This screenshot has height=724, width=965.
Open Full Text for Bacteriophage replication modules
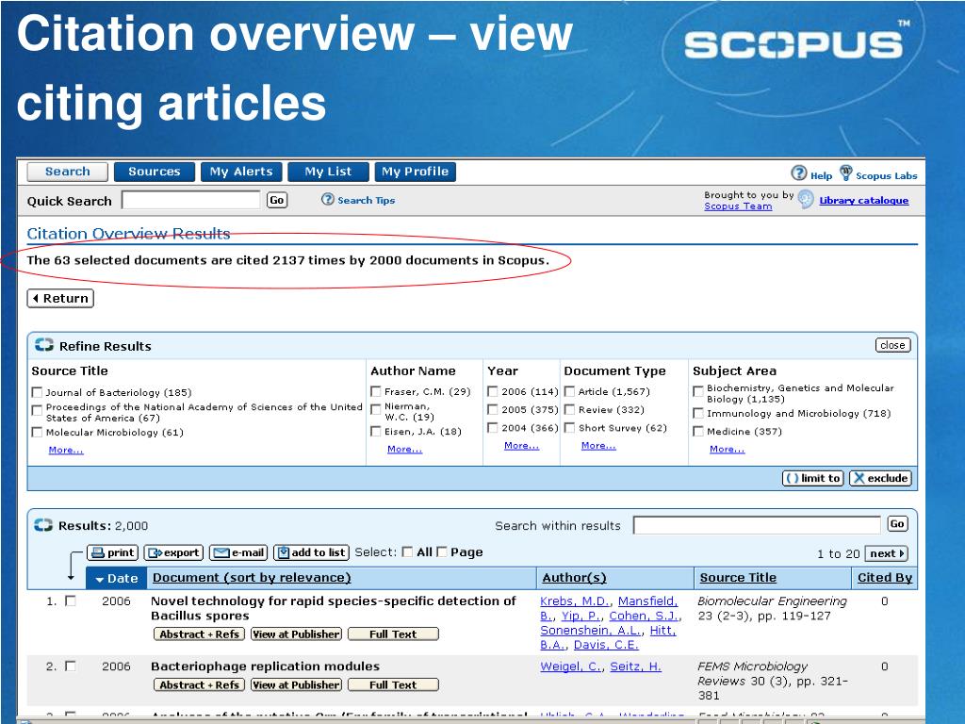point(393,684)
